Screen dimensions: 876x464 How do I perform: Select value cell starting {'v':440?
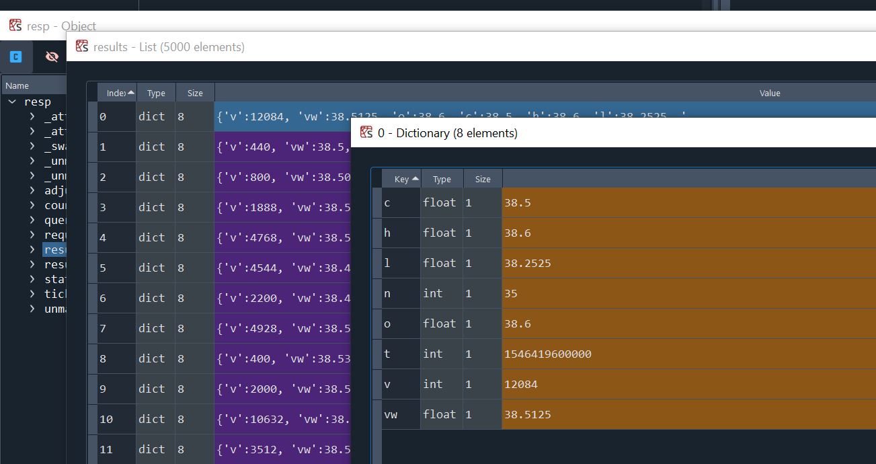point(283,147)
